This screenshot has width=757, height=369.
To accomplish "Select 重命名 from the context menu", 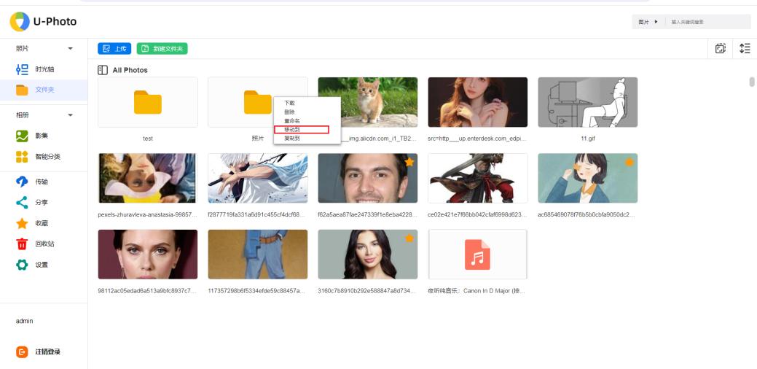I will point(292,120).
